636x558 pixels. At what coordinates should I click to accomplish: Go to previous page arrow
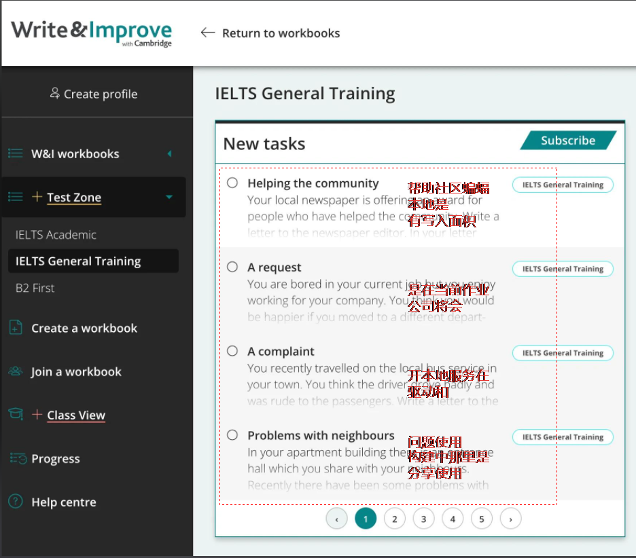[336, 519]
